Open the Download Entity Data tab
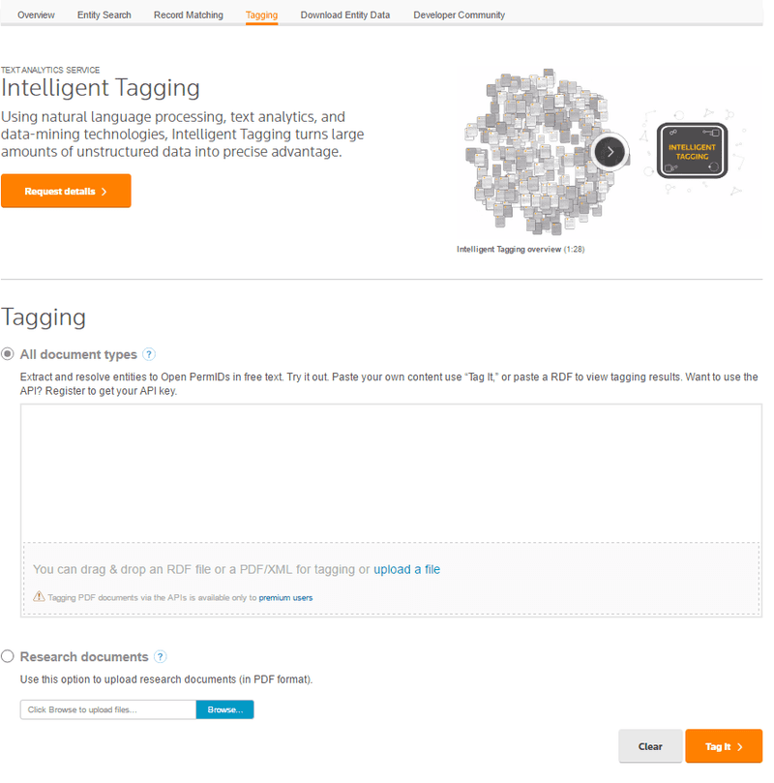This screenshot has width=774, height=783. pos(345,15)
